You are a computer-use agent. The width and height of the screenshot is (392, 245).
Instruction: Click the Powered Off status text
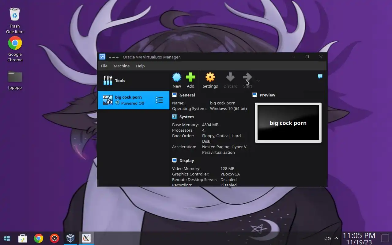[133, 103]
